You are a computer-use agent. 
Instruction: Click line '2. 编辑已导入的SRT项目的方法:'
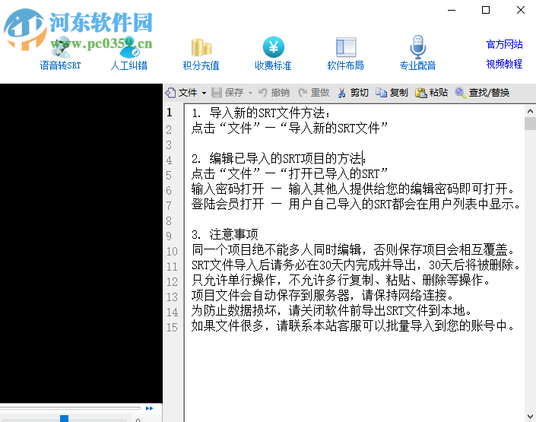point(278,159)
